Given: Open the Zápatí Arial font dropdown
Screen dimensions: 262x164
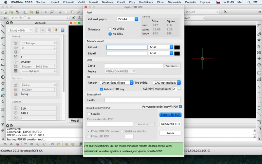Looking at the screenshot, I should (x=160, y=53).
